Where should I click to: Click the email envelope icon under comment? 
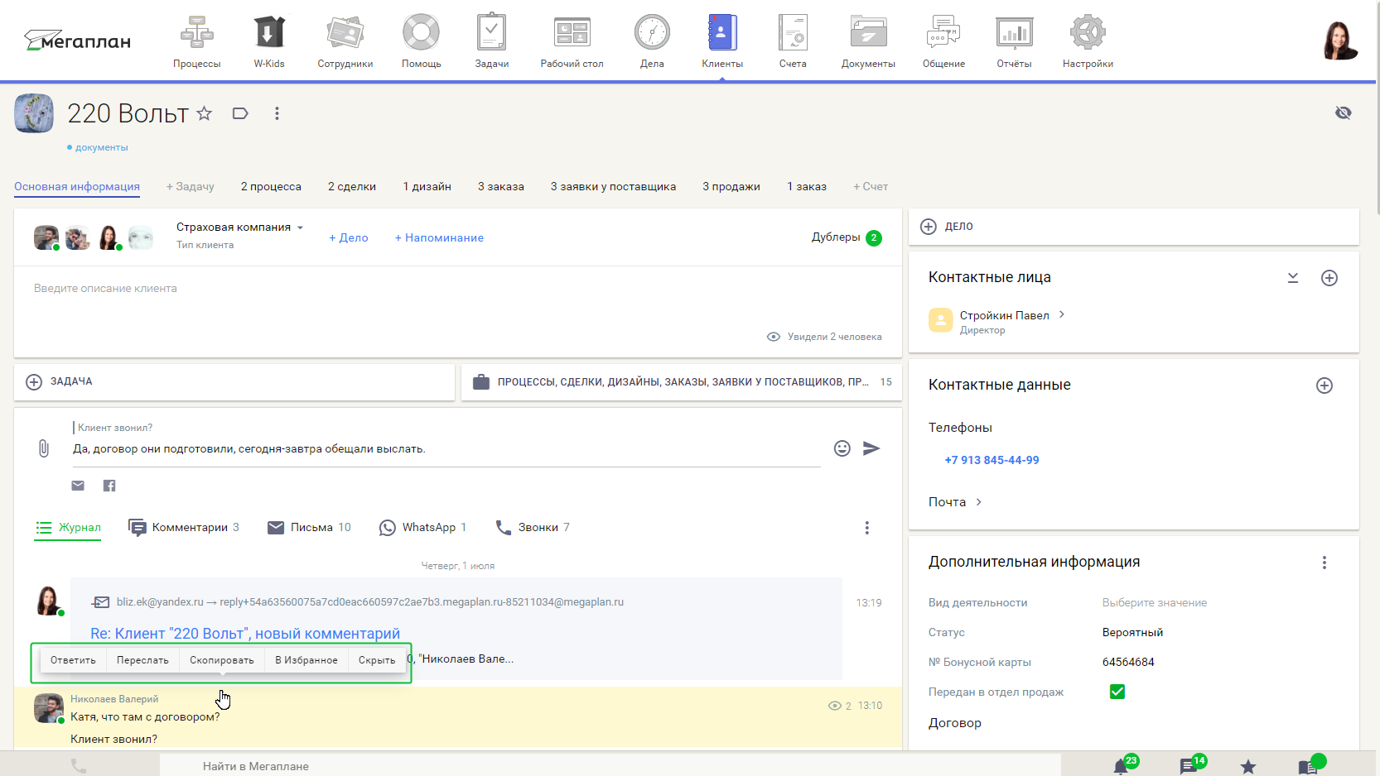[78, 486]
